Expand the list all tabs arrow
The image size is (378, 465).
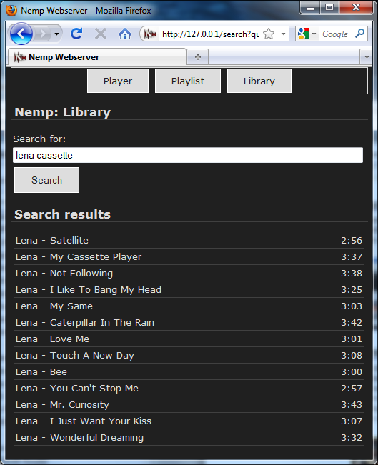[x=367, y=57]
